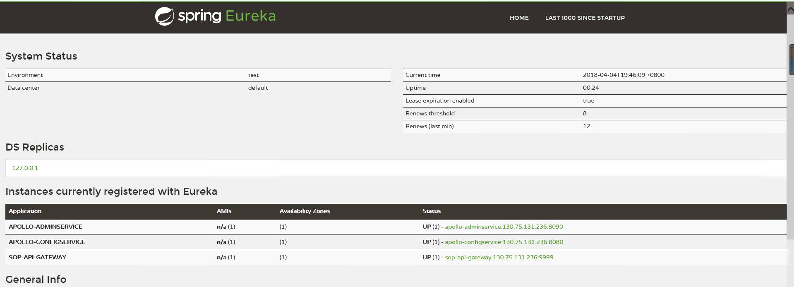794x287 pixels.
Task: Click the Availability Zones column header
Action: (305, 211)
